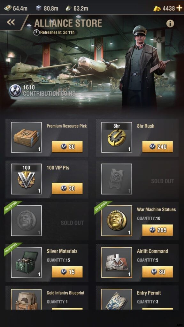184x327 pixels.
Task: Open the store info icon
Action: click(170, 24)
